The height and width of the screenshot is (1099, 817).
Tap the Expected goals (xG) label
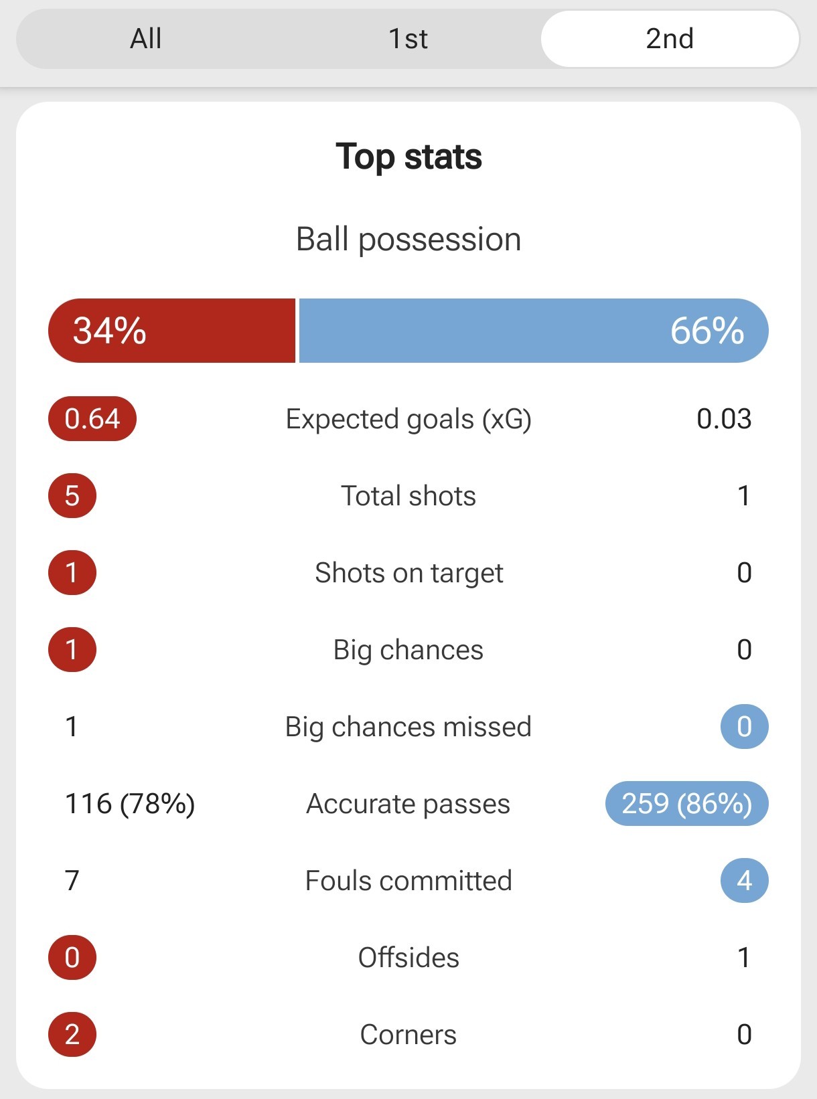408,419
